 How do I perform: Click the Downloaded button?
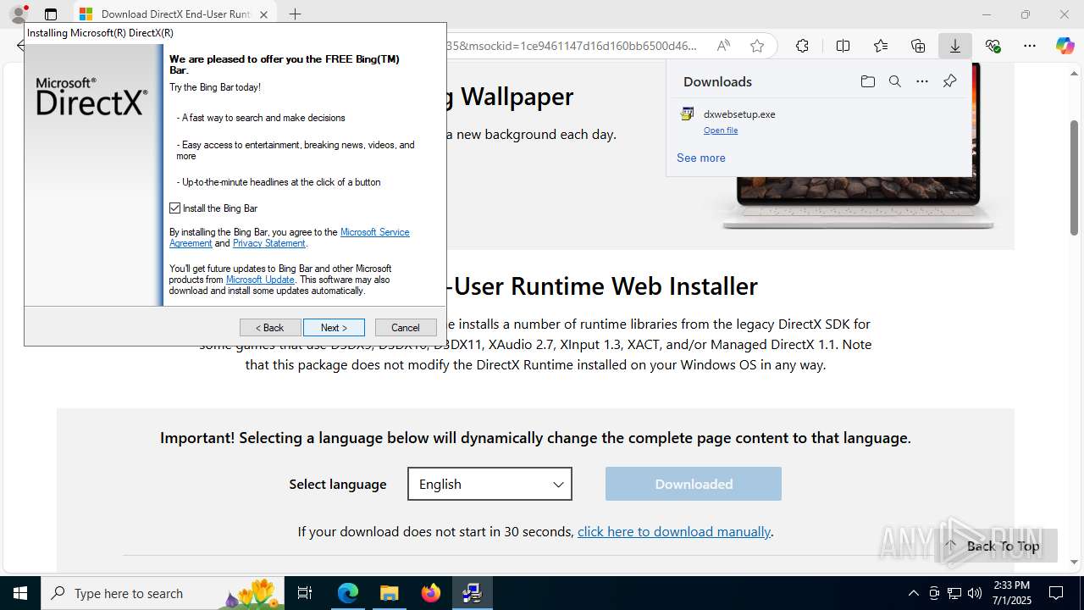click(x=694, y=484)
